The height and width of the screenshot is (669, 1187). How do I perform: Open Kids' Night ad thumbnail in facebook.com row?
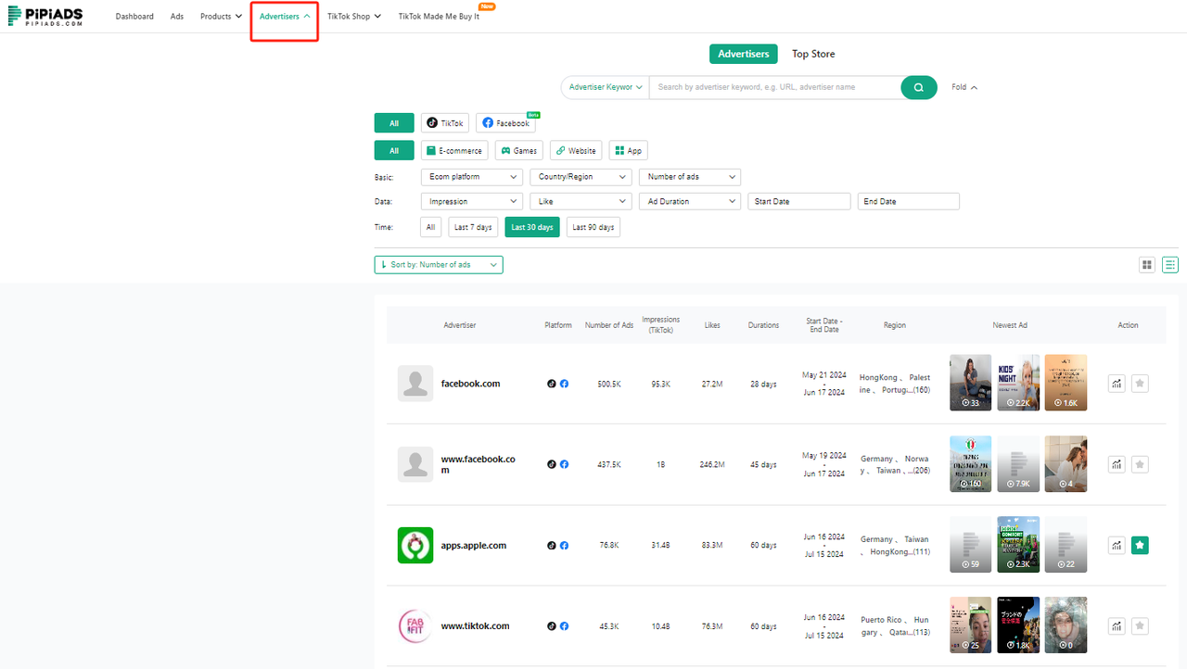pyautogui.click(x=1018, y=383)
